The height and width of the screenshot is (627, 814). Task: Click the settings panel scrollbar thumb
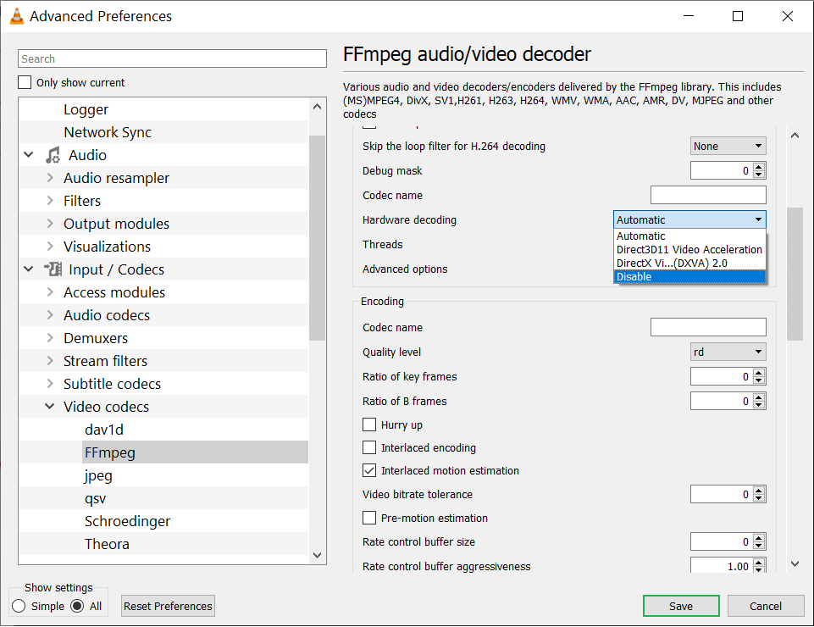click(795, 274)
